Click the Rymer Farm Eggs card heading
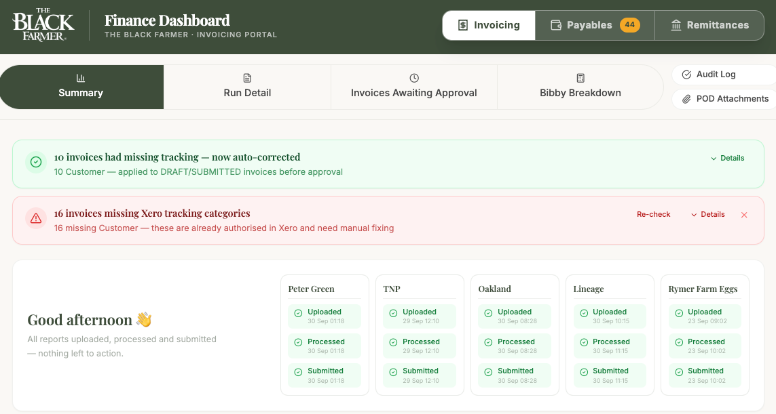Screen dimensions: 776x414 [x=703, y=289]
